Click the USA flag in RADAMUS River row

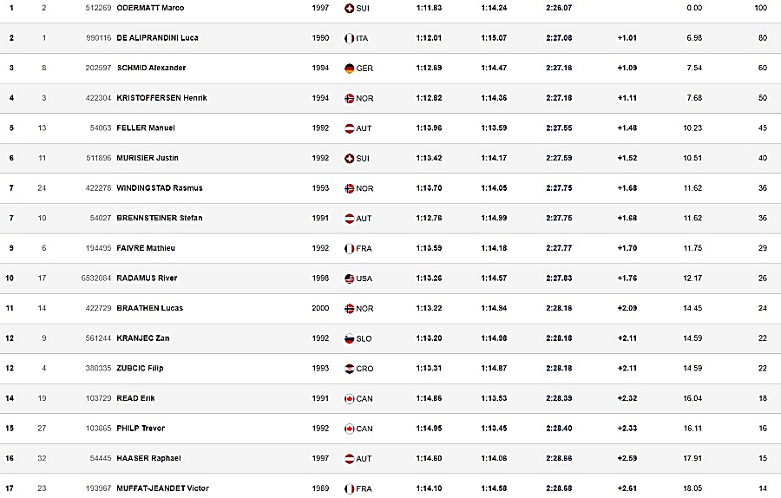(349, 278)
